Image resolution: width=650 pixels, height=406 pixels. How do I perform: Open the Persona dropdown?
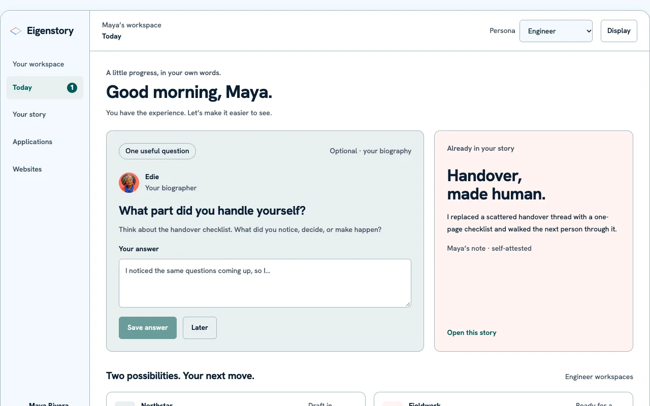click(556, 31)
